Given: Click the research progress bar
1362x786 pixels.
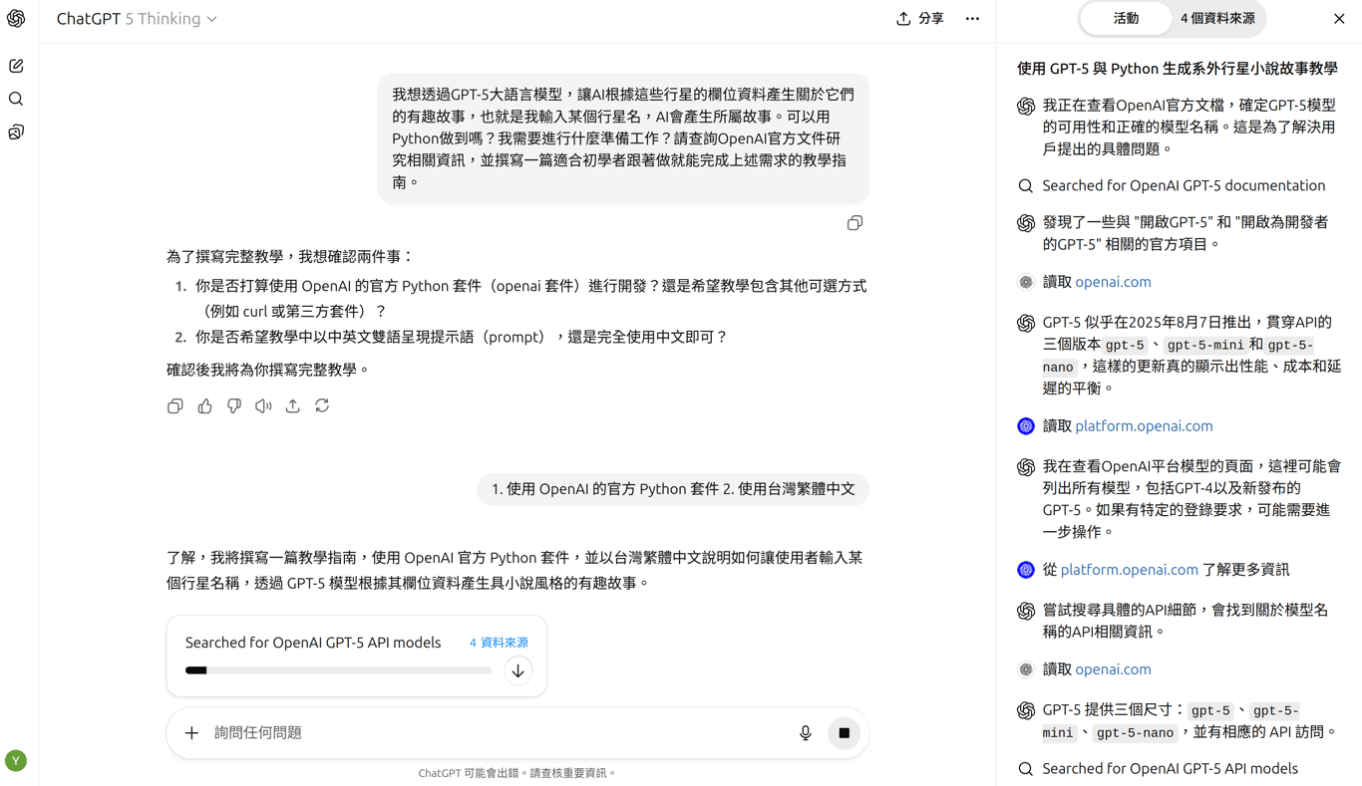Looking at the screenshot, I should [x=338, y=670].
